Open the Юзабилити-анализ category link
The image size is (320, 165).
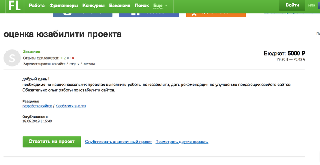point(70,106)
